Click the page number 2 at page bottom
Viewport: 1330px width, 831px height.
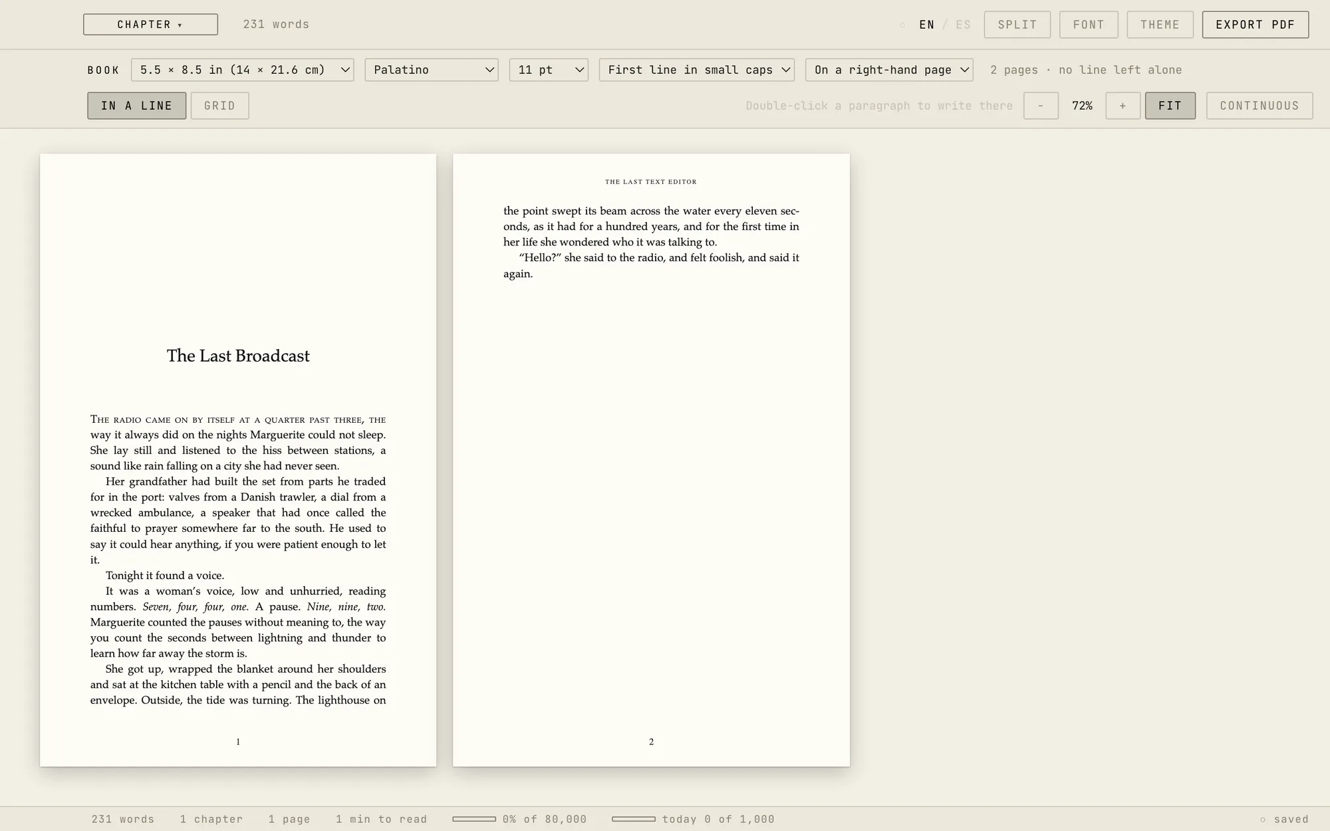tap(651, 742)
